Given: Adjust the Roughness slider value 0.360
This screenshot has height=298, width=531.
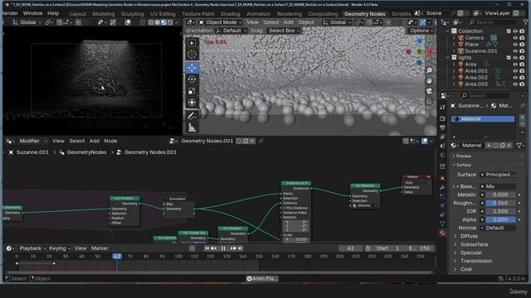Looking at the screenshot, I should coord(500,203).
